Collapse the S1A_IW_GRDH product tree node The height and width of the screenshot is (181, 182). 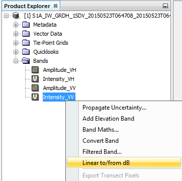[x=6, y=16]
